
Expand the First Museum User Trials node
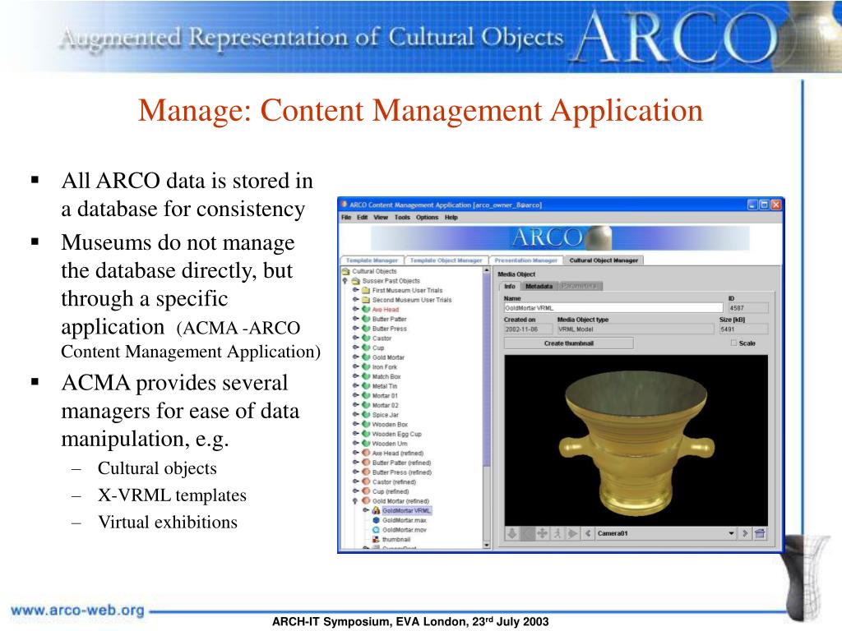pos(355,290)
